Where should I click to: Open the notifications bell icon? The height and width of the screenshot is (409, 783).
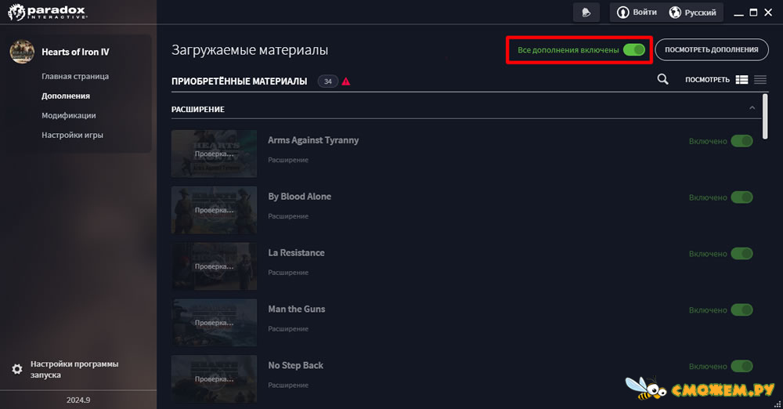[x=586, y=13]
